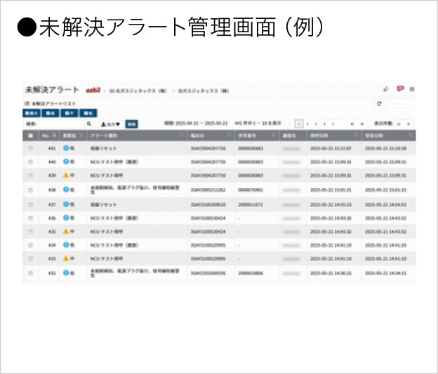
Task: Click the warning triangle icon on row 439
Action: pos(65,175)
